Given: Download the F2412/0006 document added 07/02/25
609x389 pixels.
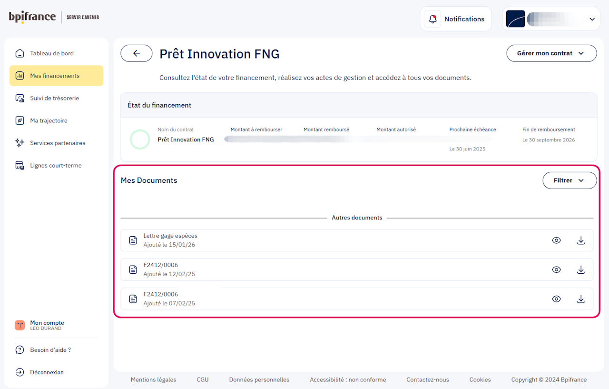Looking at the screenshot, I should point(580,299).
